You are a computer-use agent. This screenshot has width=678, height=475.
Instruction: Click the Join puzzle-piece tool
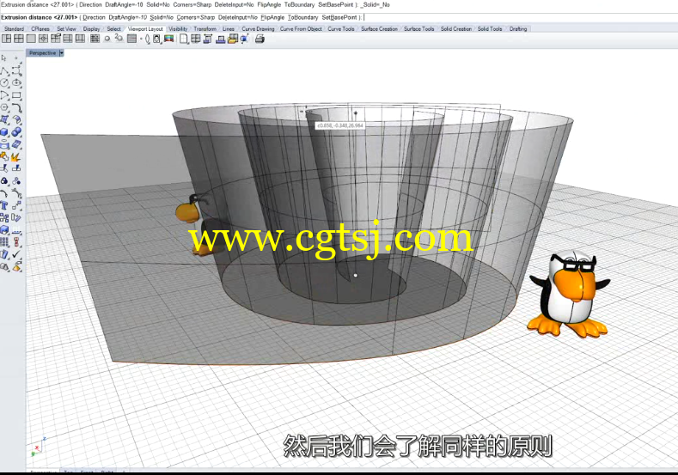click(4, 157)
